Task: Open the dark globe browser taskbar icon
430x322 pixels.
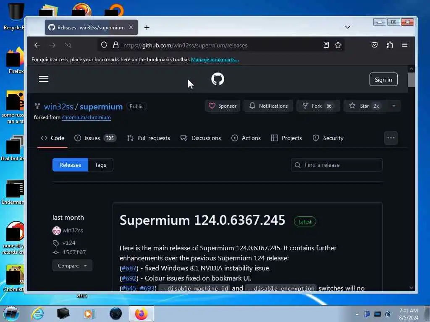Action: coord(115,314)
